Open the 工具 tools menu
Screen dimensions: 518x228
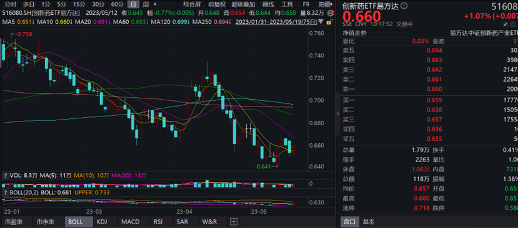(x=287, y=4)
